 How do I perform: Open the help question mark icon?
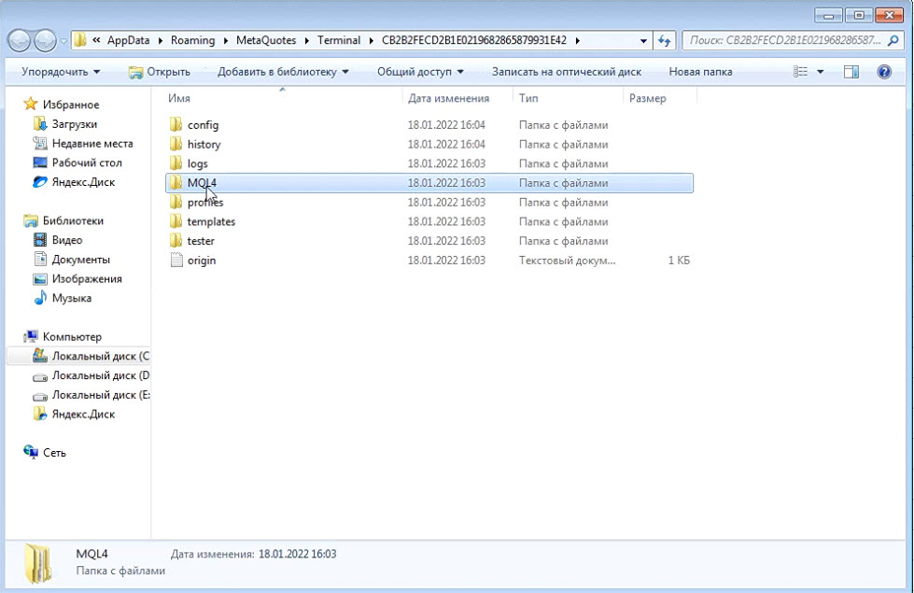click(x=883, y=72)
